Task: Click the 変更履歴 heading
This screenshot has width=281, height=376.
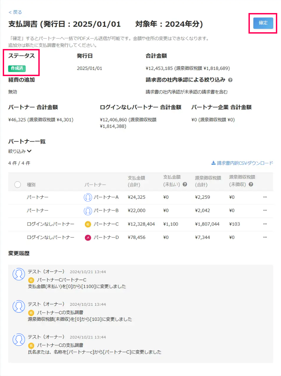Action: (x=19, y=253)
